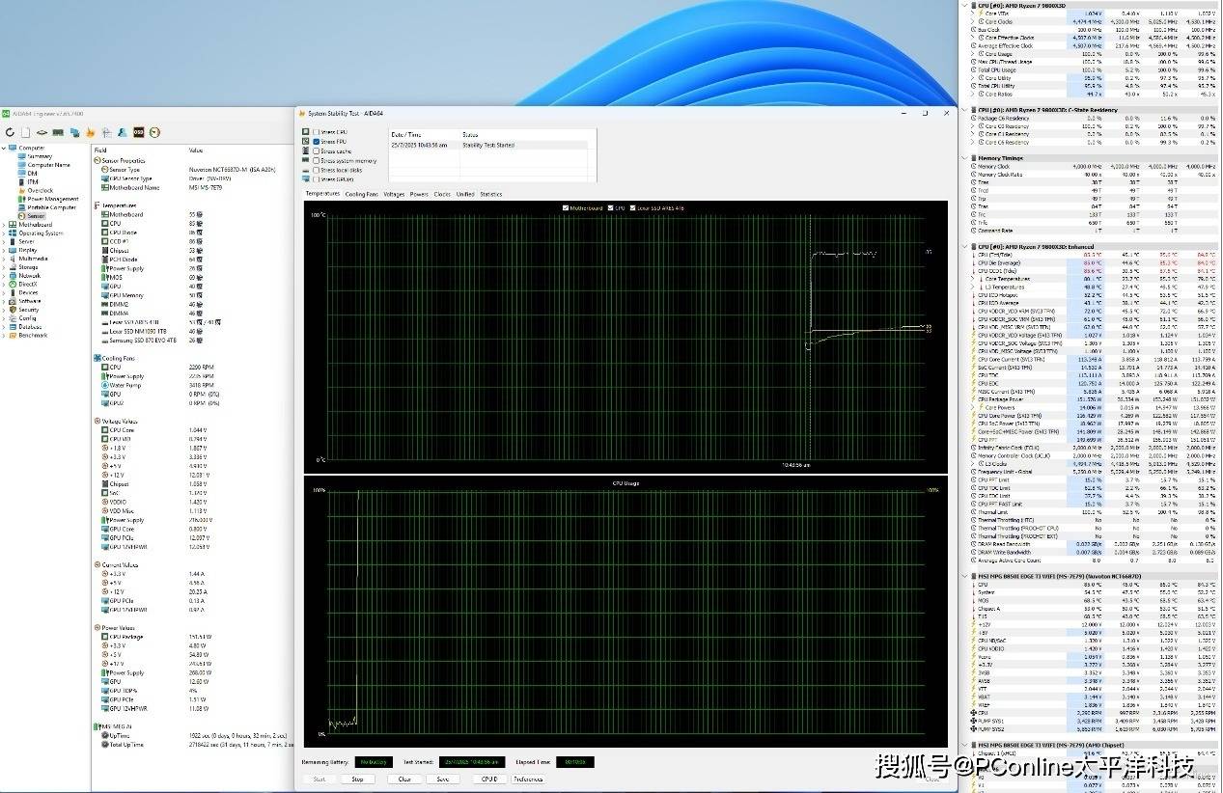Viewport: 1223px width, 793px height.
Task: Switch to the Cooling Fans tab
Action: click(x=362, y=194)
